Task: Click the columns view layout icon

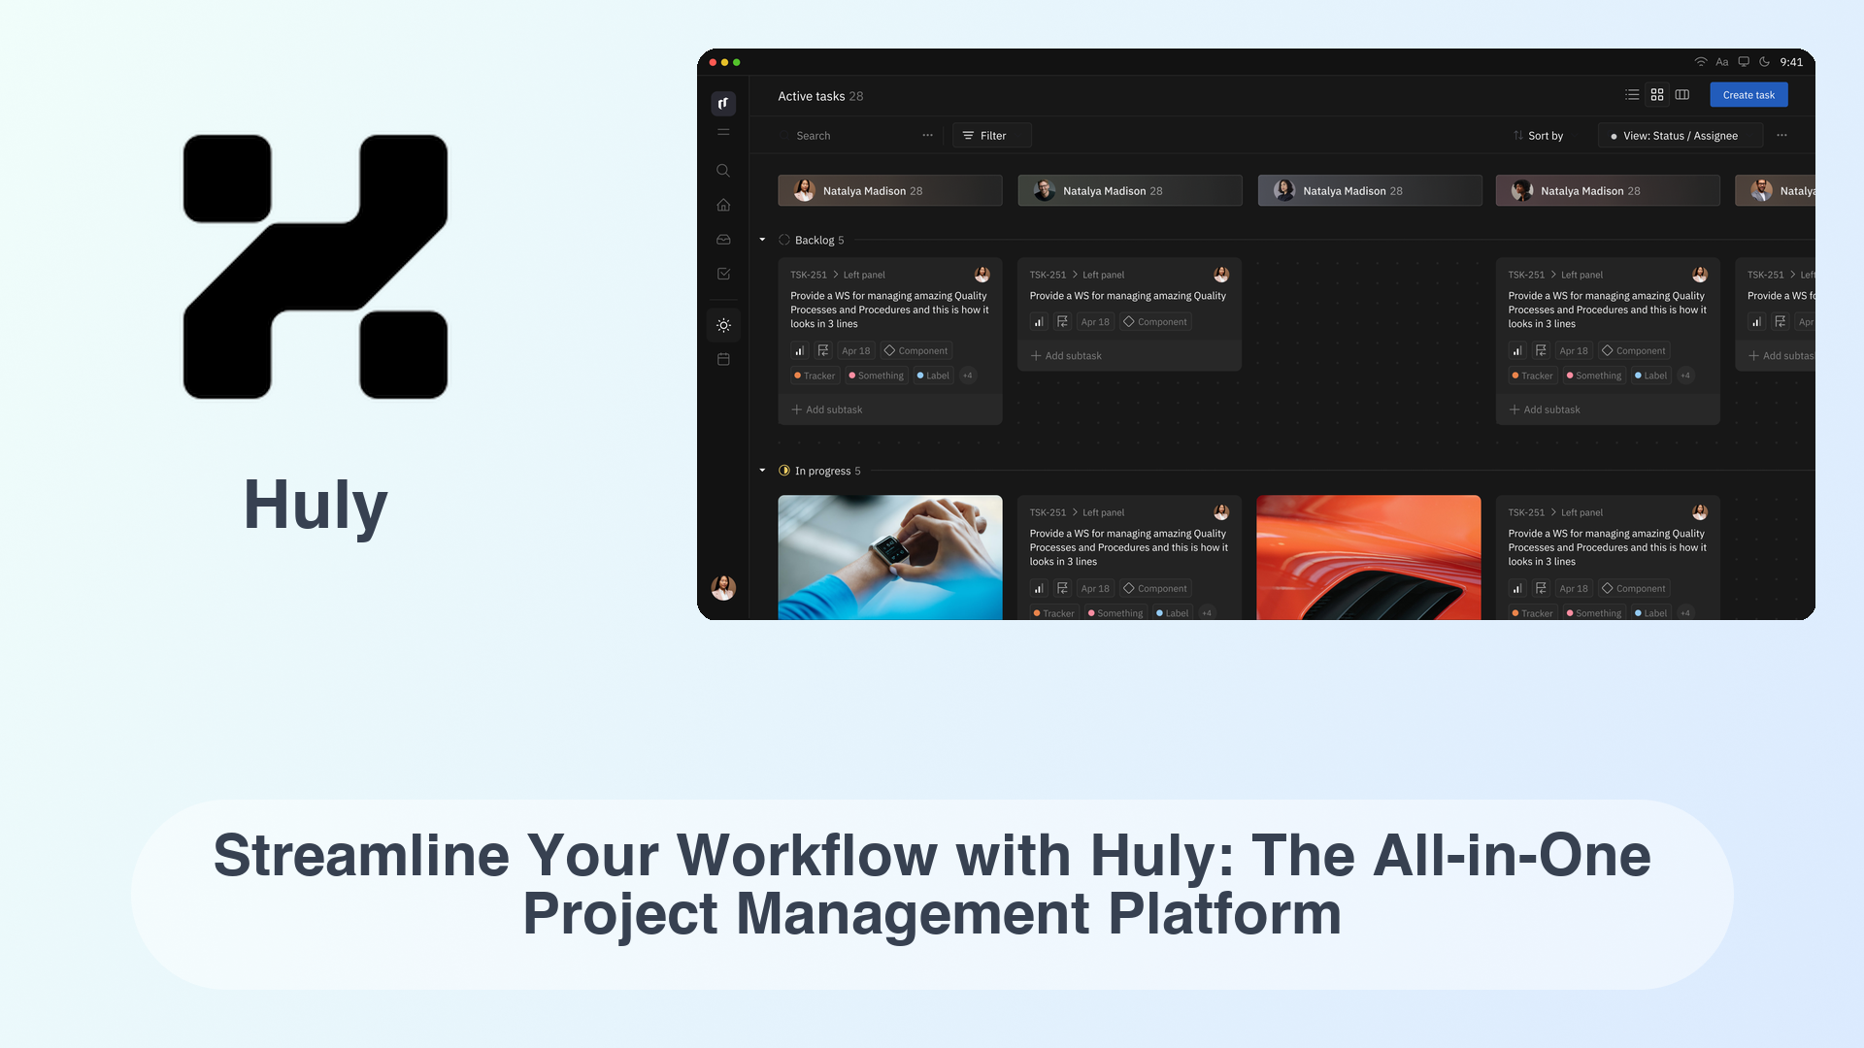Action: [1684, 93]
